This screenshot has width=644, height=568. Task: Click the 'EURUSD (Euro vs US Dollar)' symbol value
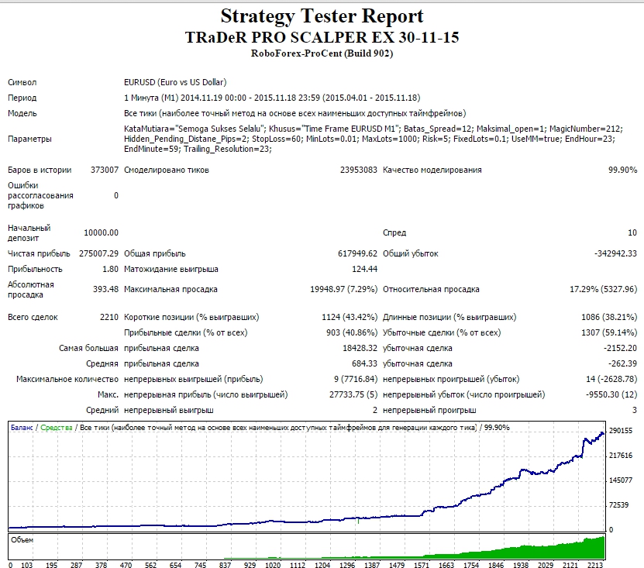(x=175, y=82)
